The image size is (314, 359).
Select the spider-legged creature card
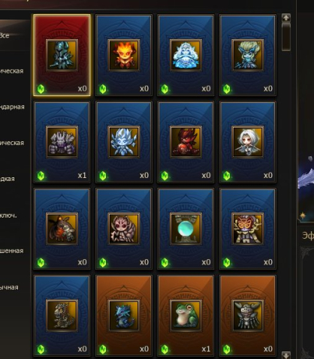124,229
